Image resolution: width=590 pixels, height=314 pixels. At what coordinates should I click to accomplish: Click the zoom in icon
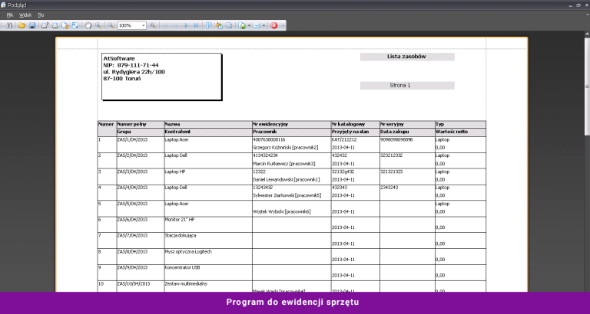click(x=153, y=25)
